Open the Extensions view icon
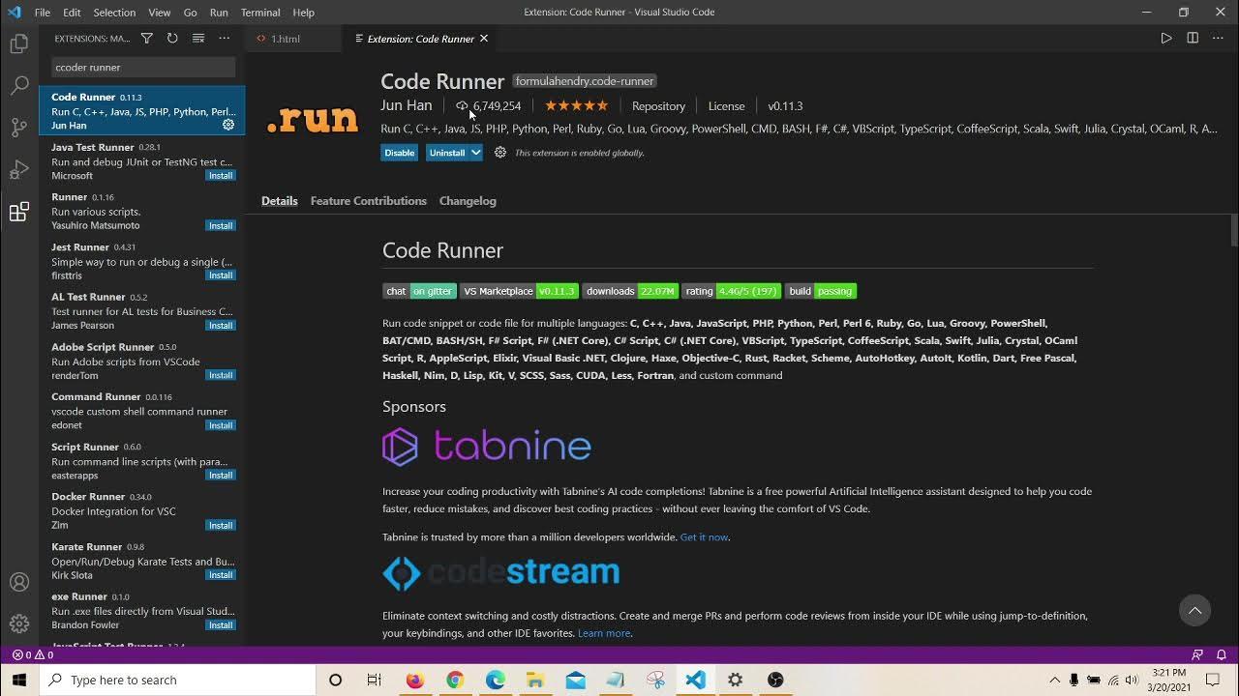 18,212
